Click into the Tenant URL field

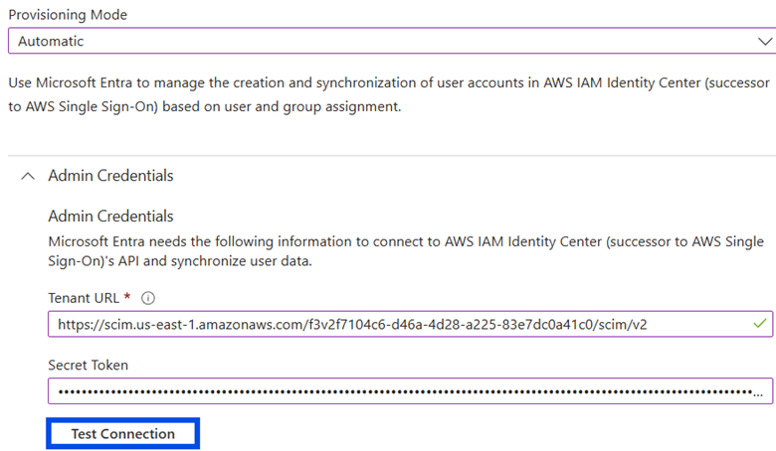(x=410, y=324)
